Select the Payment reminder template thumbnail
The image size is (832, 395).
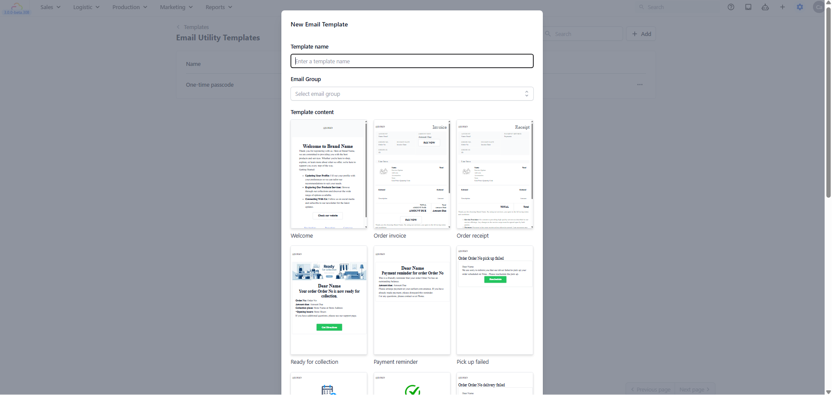point(412,300)
